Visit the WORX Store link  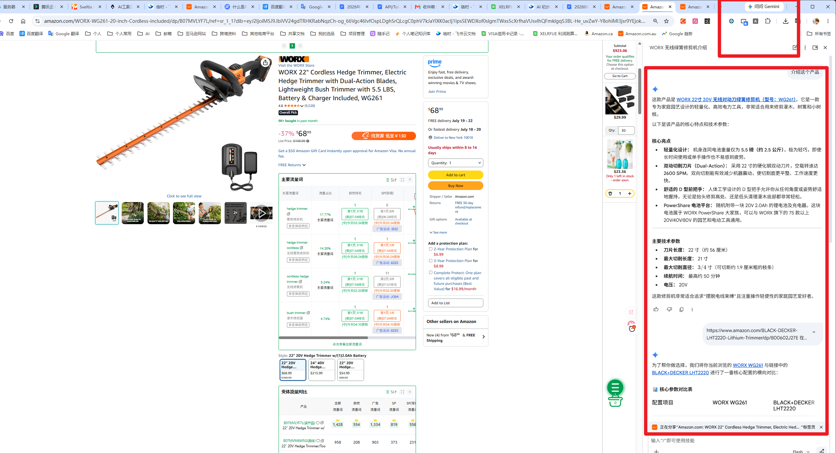click(x=296, y=65)
